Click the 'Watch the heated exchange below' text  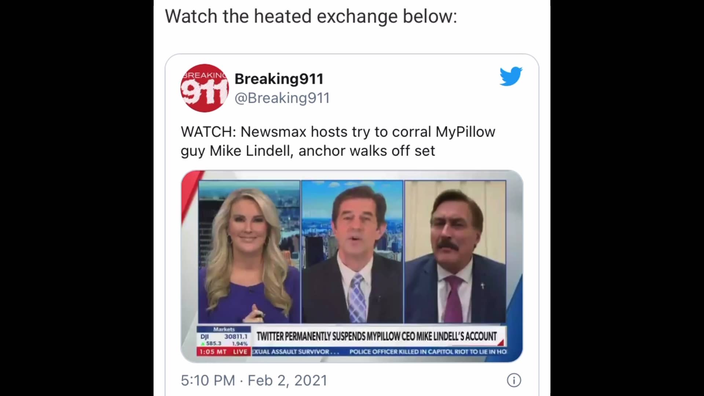point(311,16)
